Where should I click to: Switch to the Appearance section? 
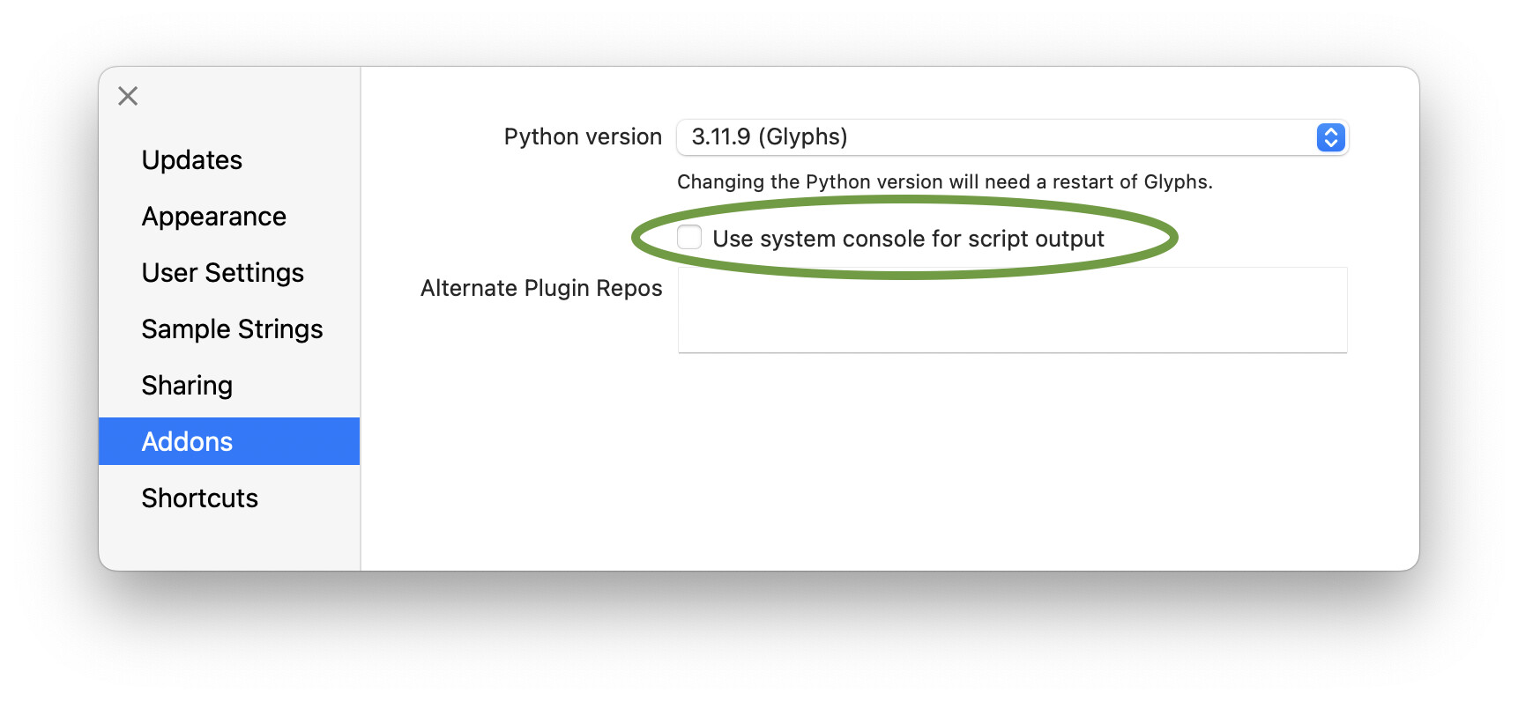213,217
